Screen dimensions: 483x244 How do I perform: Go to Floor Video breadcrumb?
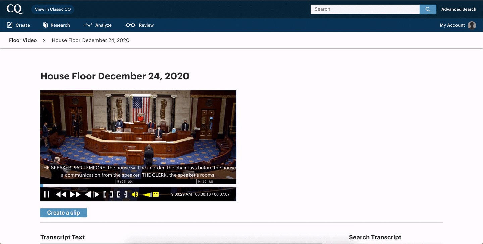point(23,40)
